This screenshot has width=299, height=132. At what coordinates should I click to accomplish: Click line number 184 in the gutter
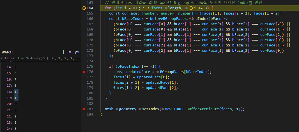[90, 114]
